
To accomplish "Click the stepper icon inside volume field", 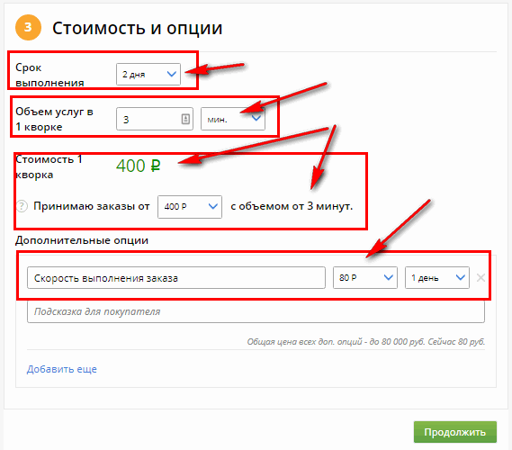I will click(x=185, y=119).
